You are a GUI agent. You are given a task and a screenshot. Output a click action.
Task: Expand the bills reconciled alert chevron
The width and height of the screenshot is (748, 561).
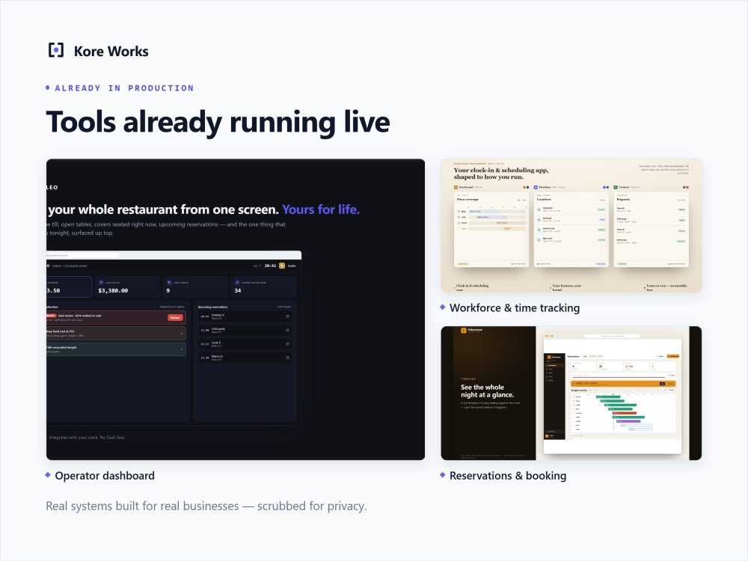[x=181, y=349]
